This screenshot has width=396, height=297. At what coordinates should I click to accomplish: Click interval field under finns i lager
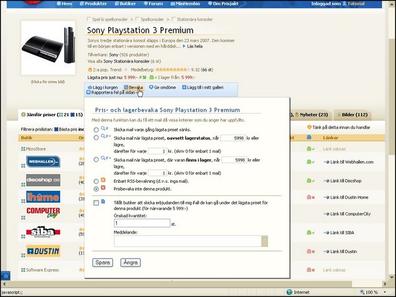(158, 173)
